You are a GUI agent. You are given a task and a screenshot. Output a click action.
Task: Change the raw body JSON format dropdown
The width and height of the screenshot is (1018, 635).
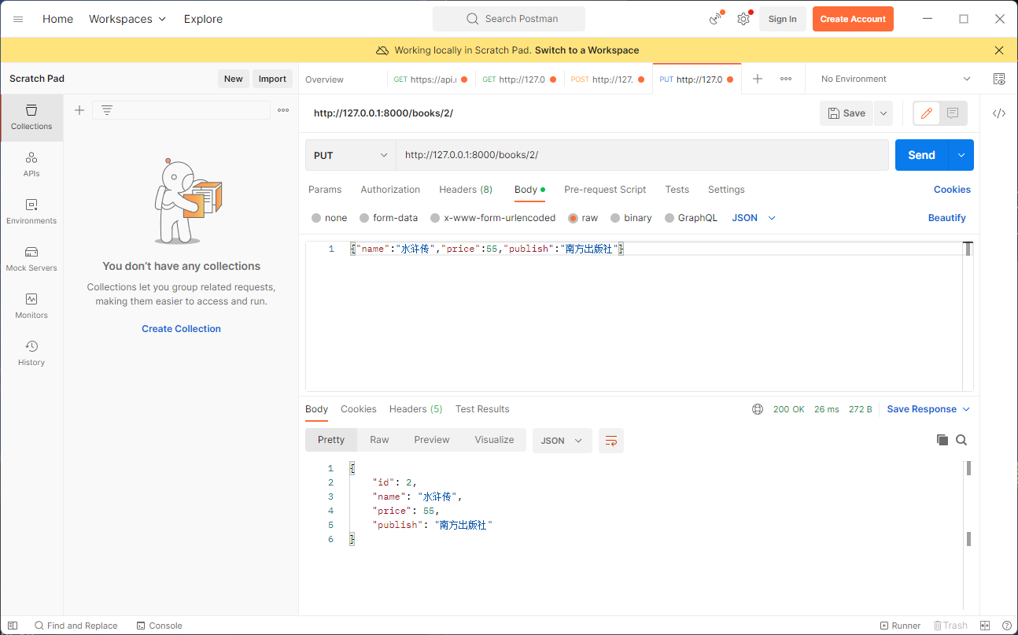[754, 218]
